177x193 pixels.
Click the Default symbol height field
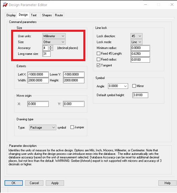140,95
